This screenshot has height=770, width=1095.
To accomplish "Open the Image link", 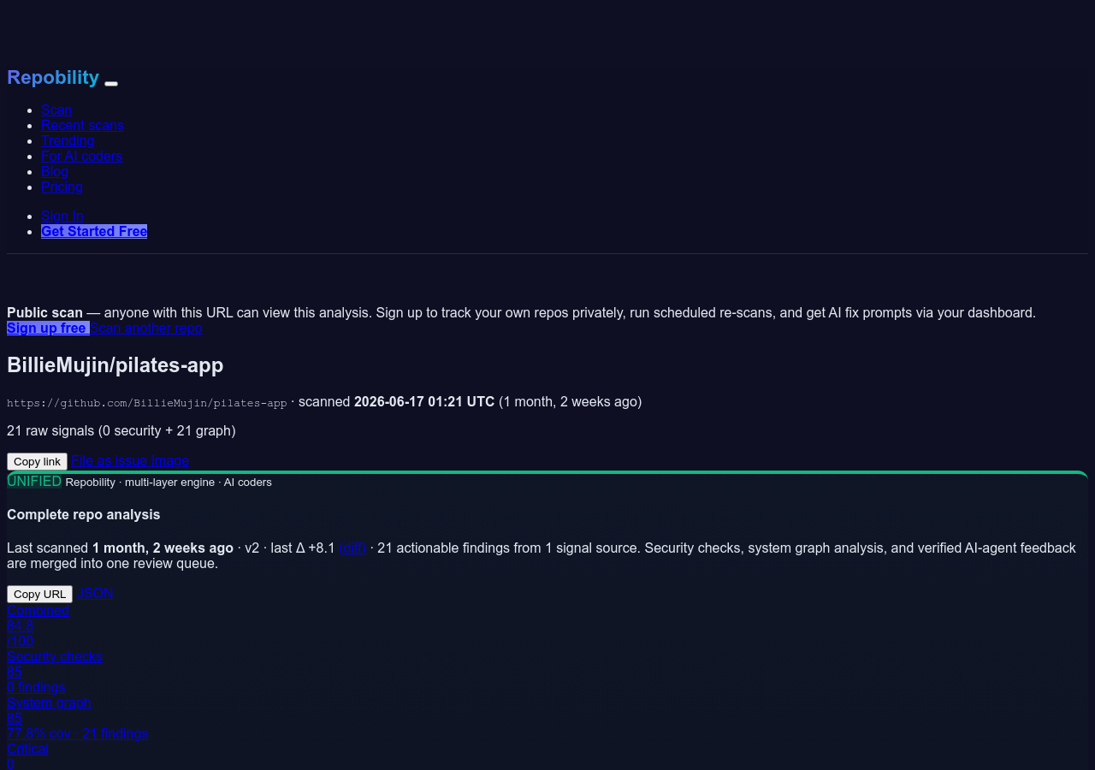I will tap(170, 460).
